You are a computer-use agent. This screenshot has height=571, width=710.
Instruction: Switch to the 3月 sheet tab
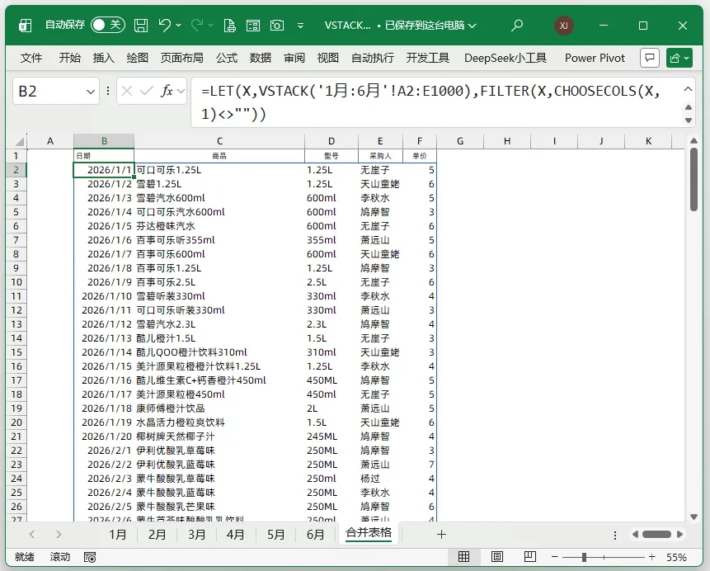tap(196, 535)
